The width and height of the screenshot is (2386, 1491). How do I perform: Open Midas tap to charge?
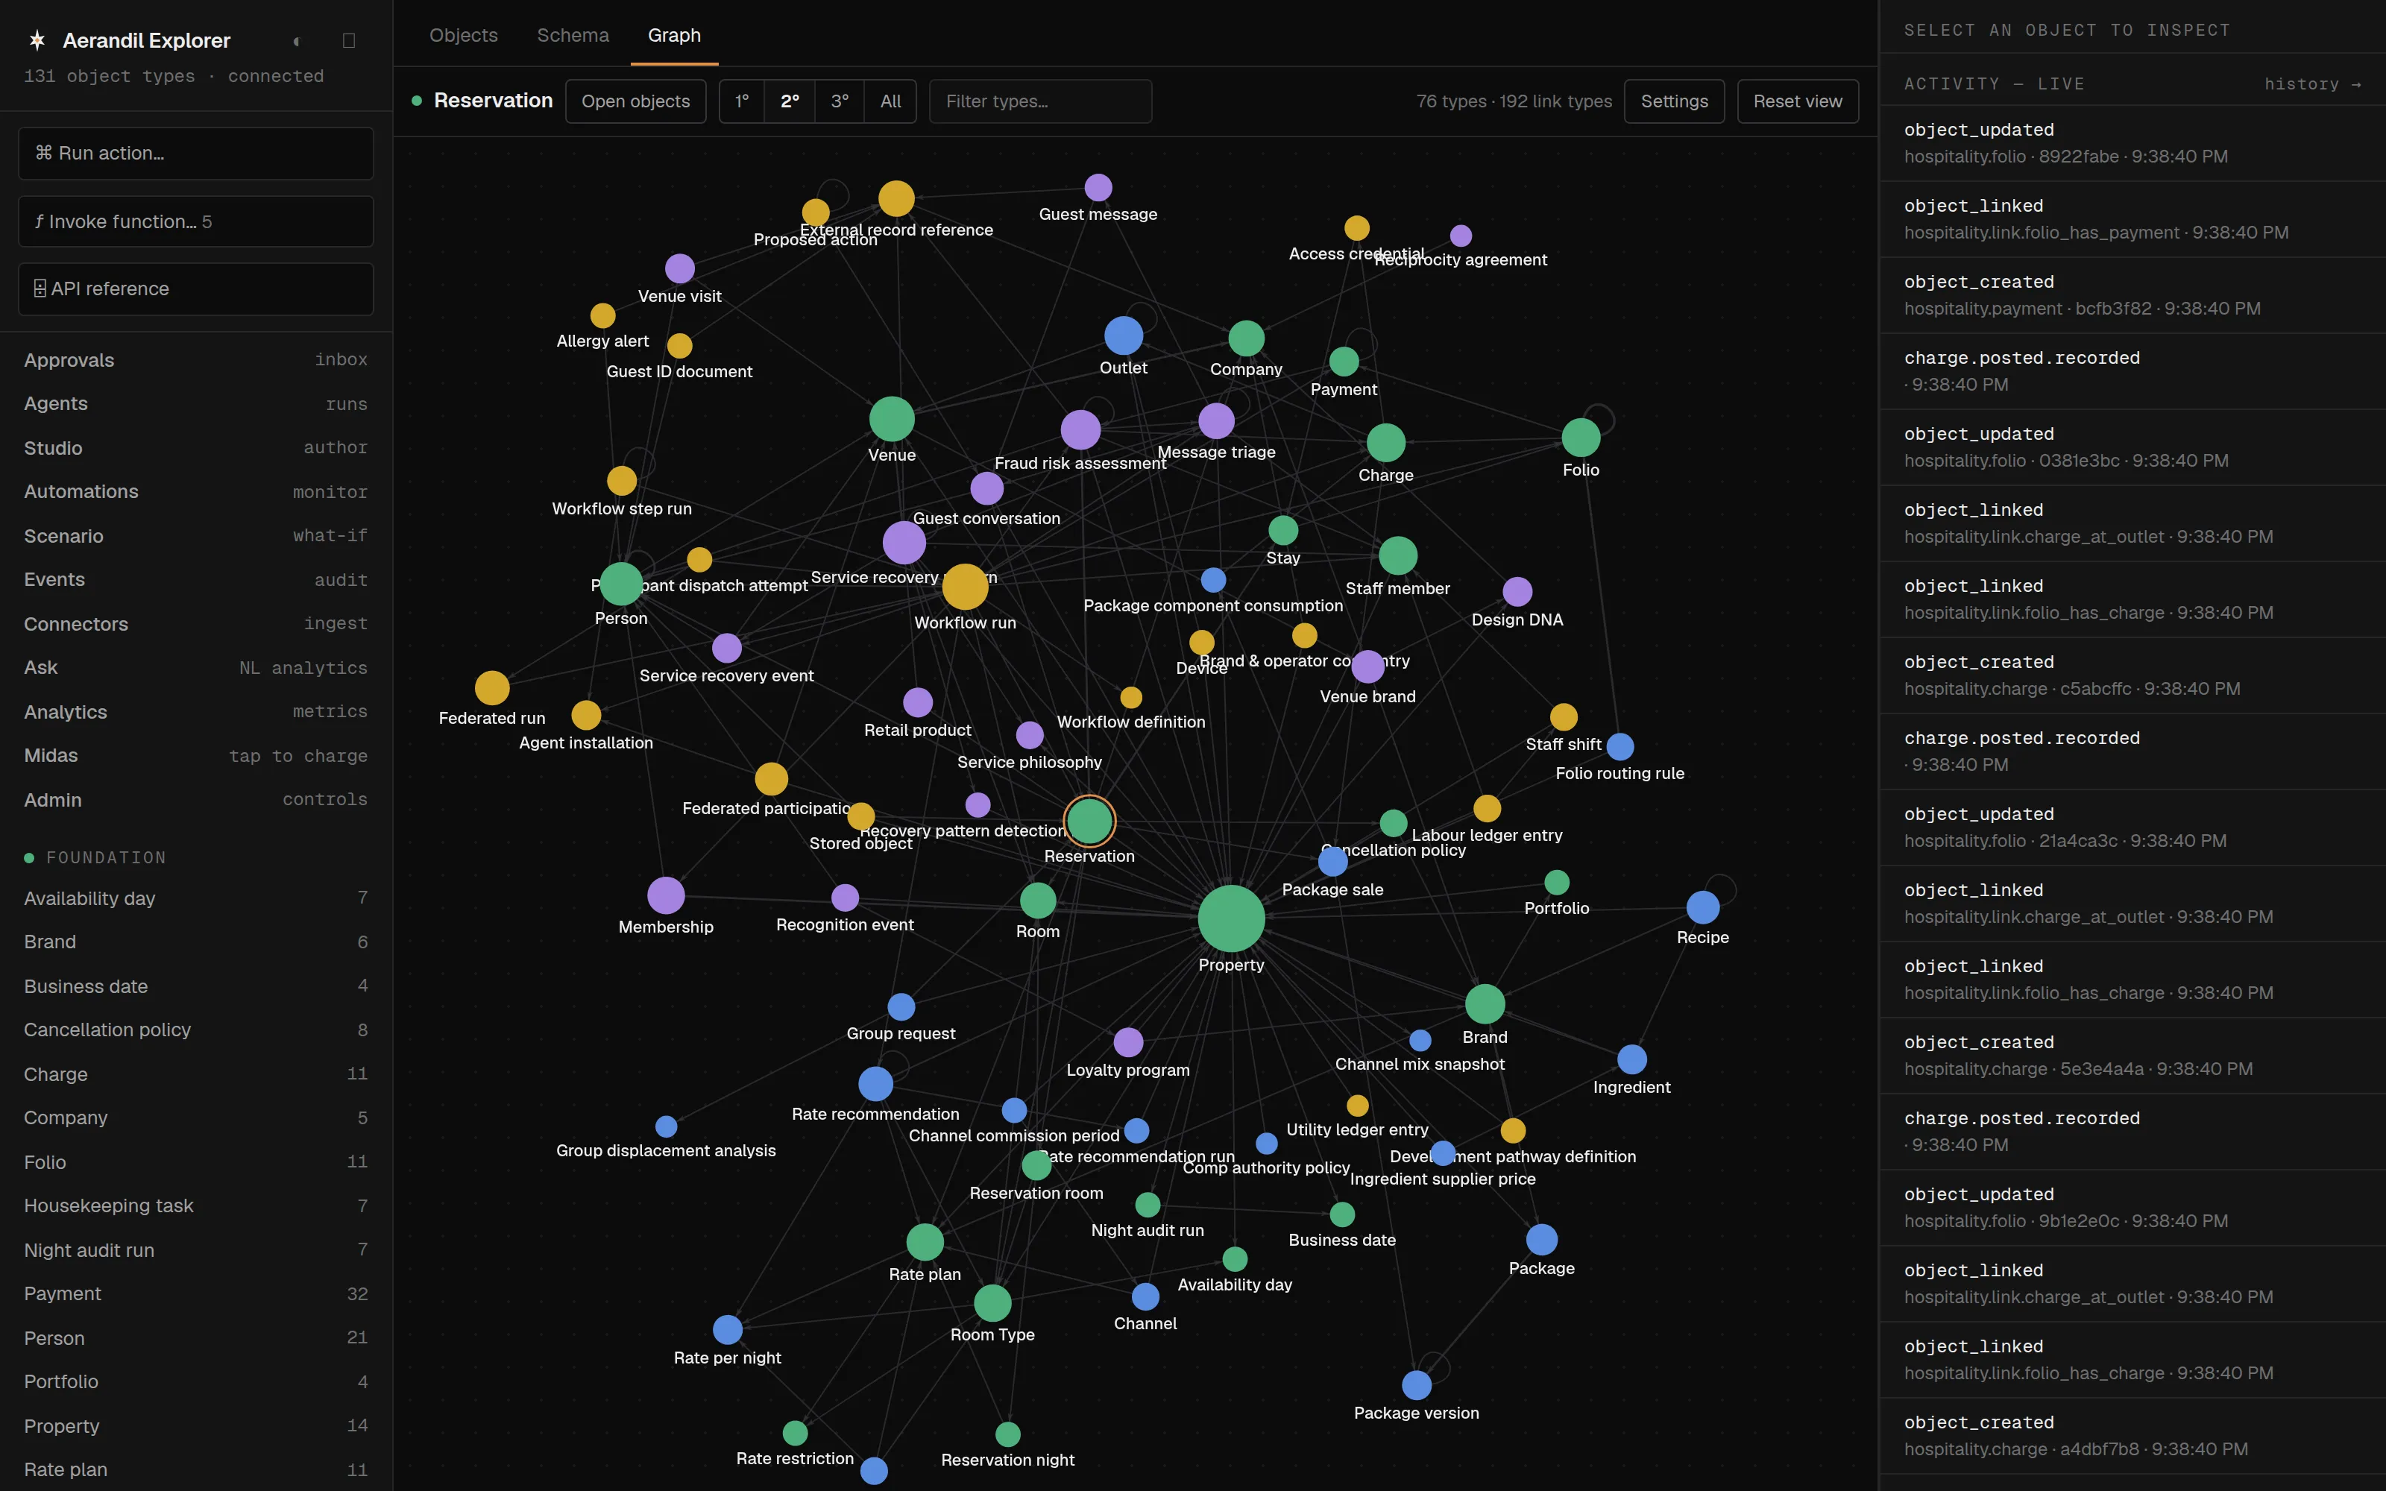[x=195, y=755]
